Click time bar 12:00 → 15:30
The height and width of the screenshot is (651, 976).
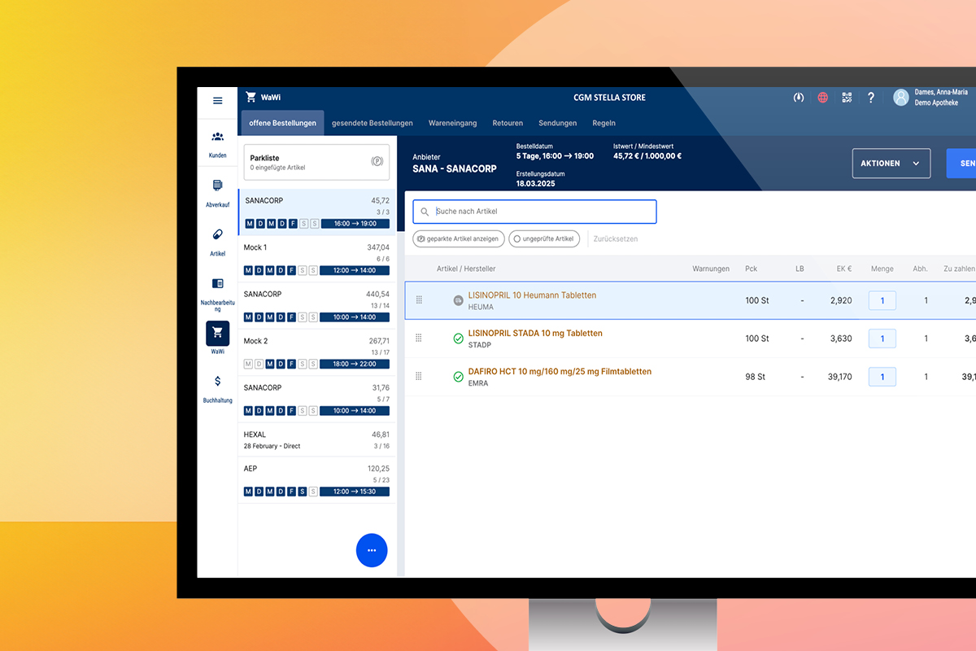point(355,492)
